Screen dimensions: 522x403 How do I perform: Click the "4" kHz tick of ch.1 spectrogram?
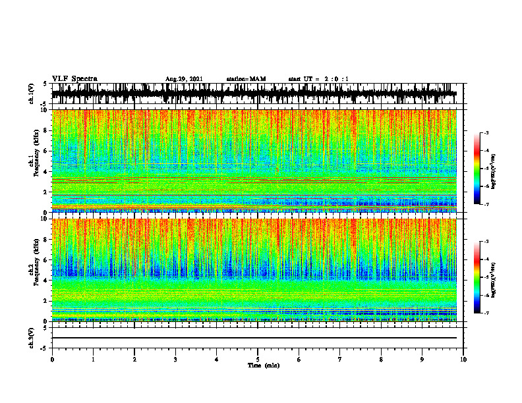(x=46, y=172)
